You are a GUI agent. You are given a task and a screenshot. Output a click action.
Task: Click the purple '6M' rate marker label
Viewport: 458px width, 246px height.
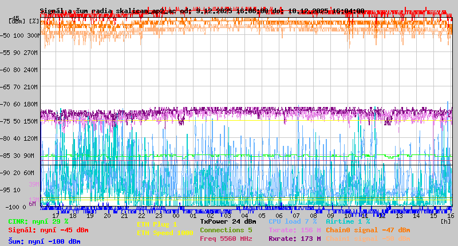coord(32,204)
